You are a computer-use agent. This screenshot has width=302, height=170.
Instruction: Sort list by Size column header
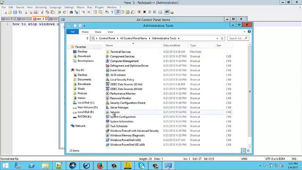[224, 45]
